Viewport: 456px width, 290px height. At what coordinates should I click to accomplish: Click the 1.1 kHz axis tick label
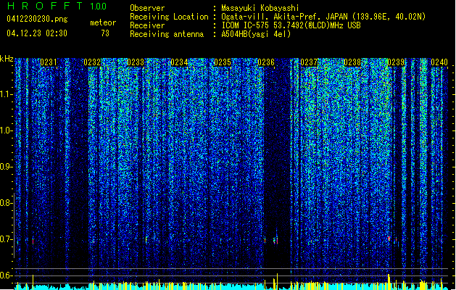[6, 95]
